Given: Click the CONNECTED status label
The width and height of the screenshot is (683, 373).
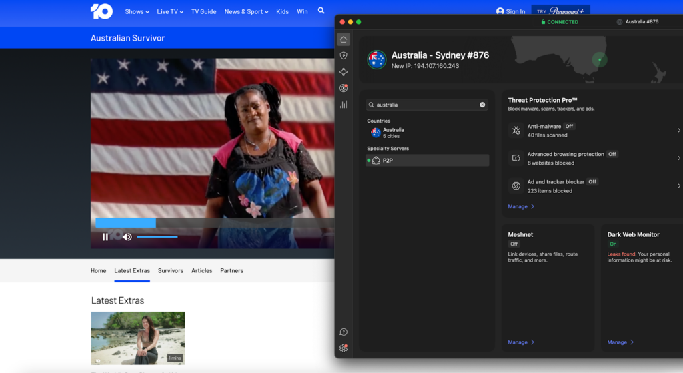Looking at the screenshot, I should tap(562, 22).
